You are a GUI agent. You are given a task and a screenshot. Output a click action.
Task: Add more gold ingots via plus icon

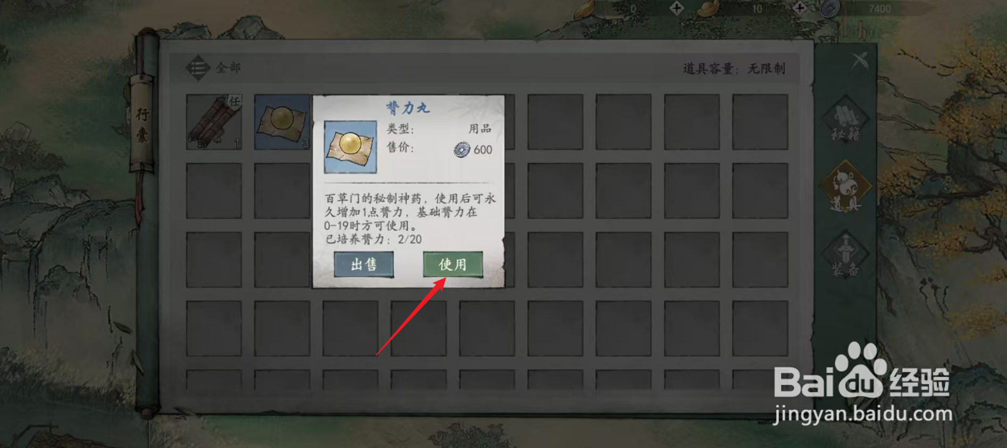click(800, 8)
